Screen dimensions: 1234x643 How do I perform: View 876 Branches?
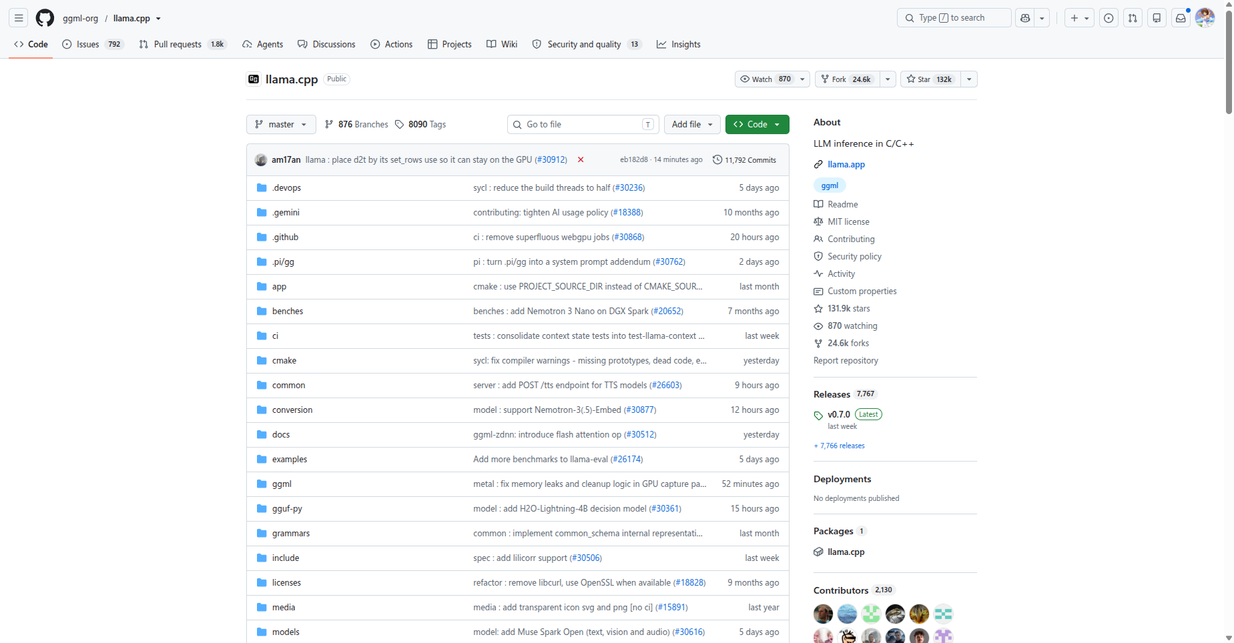point(356,125)
